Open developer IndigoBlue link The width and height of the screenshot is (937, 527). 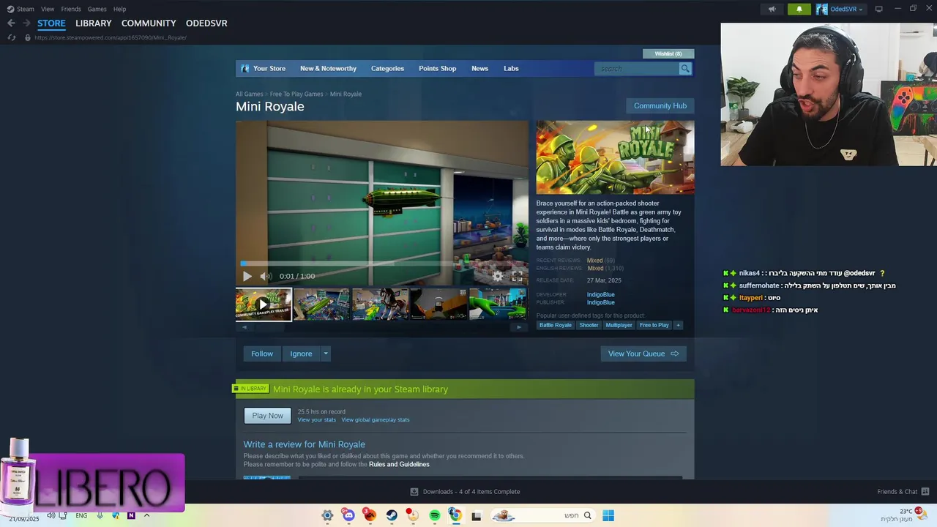[x=600, y=295]
